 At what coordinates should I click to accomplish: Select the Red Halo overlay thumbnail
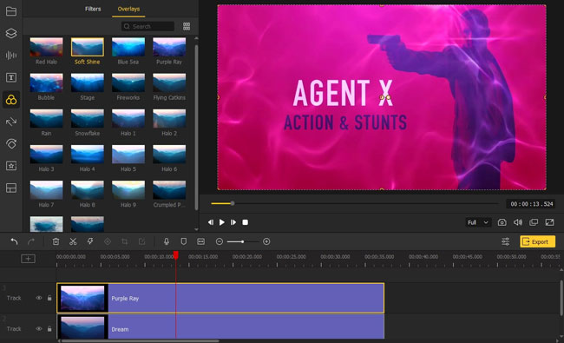click(x=46, y=47)
